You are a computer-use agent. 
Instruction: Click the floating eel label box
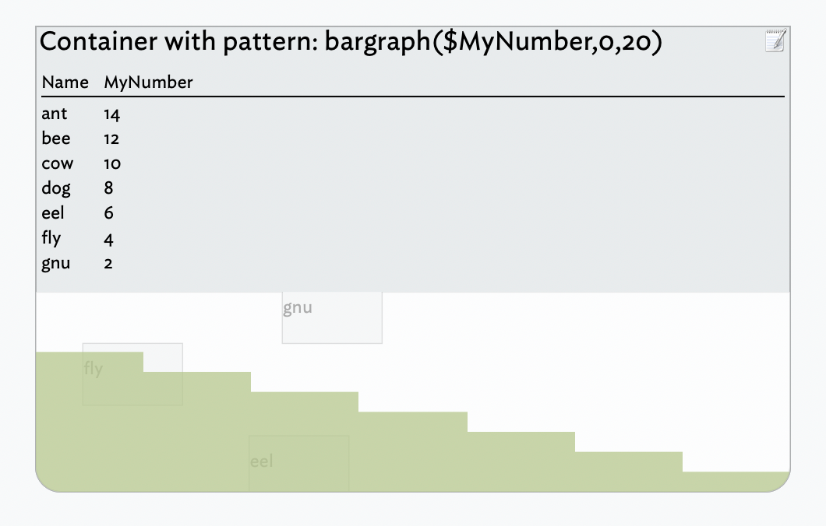(299, 463)
